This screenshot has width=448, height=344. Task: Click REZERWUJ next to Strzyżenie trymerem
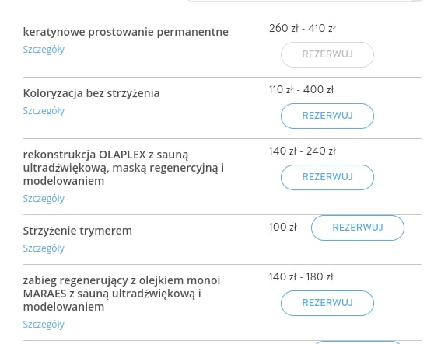358,228
